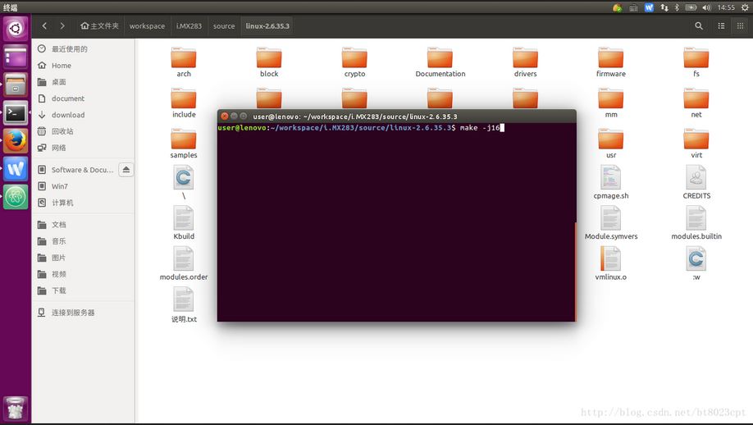Go to 主文件夹 in the path bar
This screenshot has width=753, height=425.
[99, 26]
